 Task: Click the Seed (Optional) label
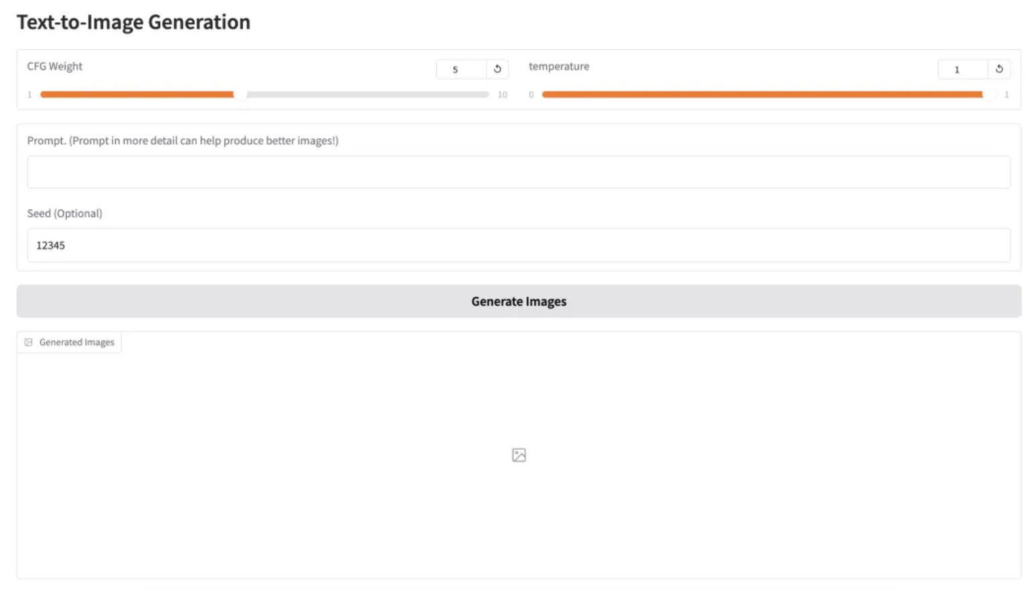pos(64,214)
